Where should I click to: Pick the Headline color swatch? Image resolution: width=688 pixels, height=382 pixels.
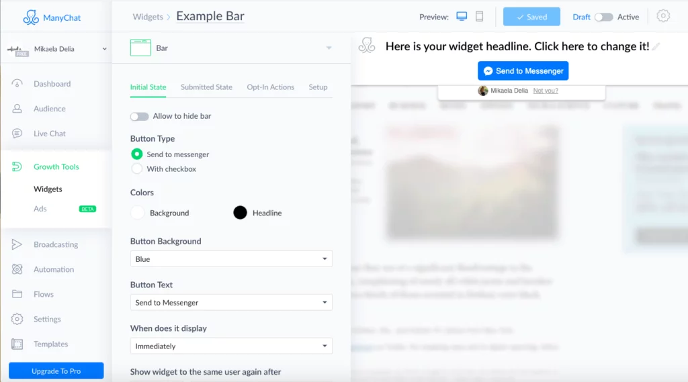pos(240,213)
